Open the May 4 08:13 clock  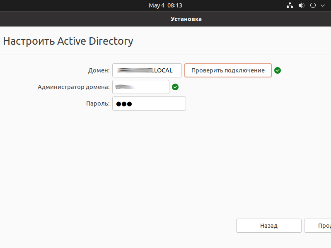point(165,5)
